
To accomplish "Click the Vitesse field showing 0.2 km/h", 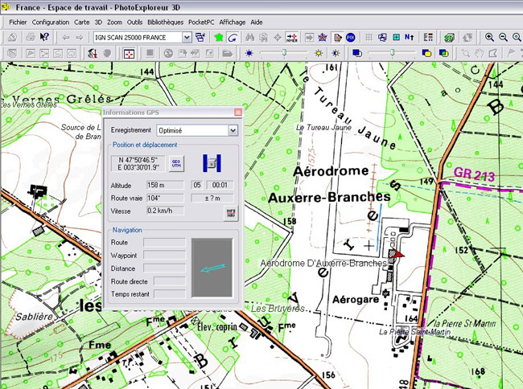I will click(165, 211).
